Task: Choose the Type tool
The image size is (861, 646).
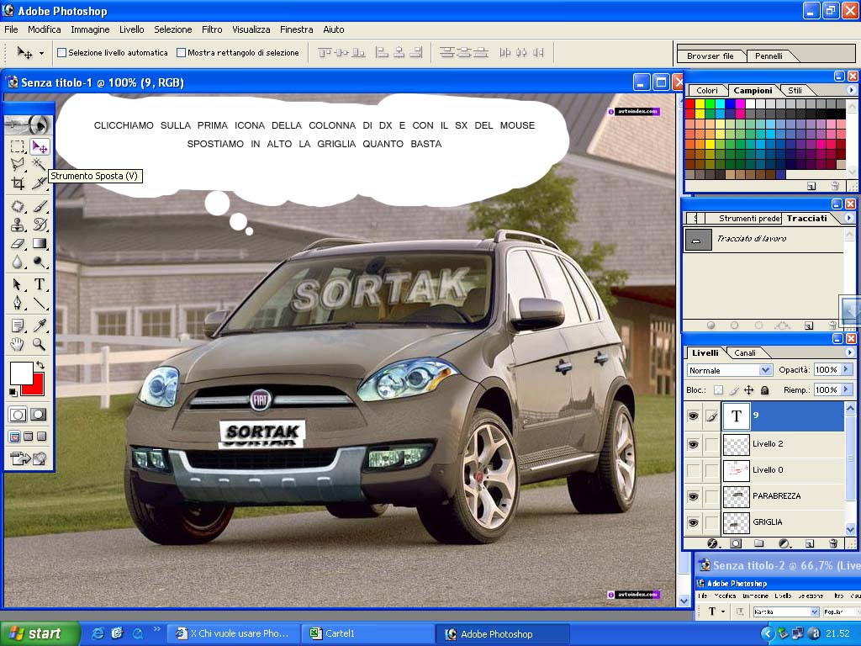Action: click(40, 284)
